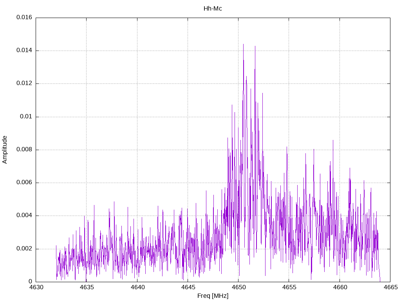Click the 4640 x-axis tick label
The image size is (401, 301).
pyautogui.click(x=137, y=287)
